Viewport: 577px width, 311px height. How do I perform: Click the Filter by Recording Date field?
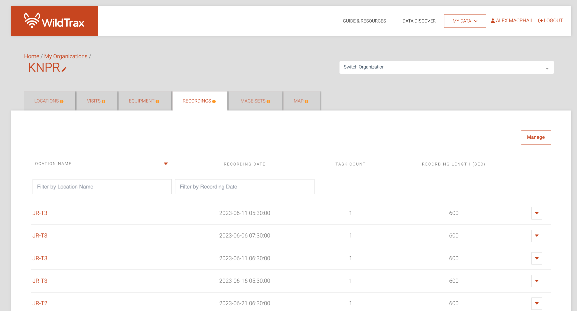coord(244,187)
